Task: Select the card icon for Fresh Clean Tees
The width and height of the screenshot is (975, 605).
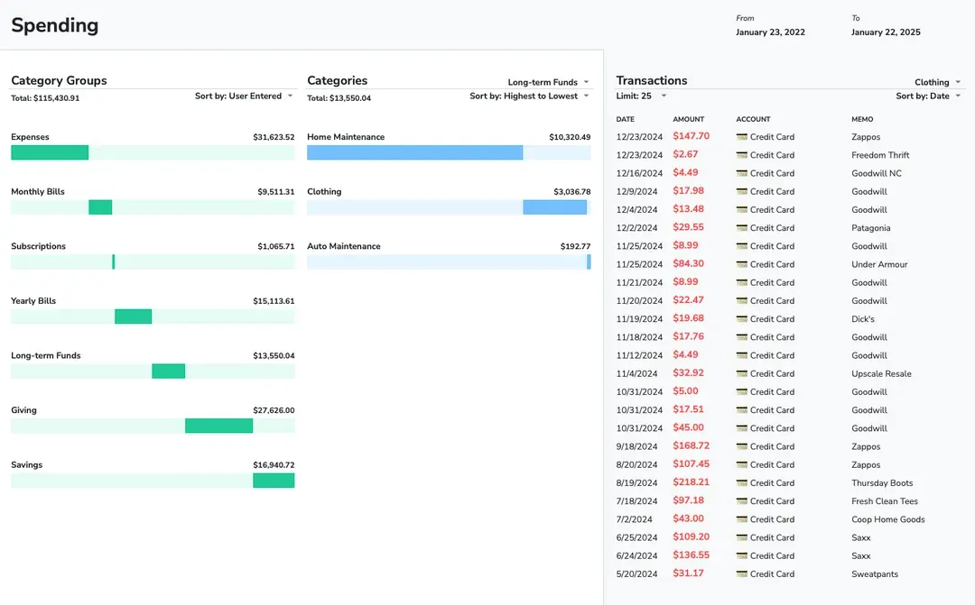Action: pos(742,501)
